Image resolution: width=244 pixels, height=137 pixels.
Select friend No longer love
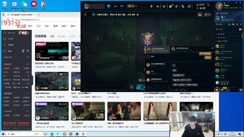[228, 58]
